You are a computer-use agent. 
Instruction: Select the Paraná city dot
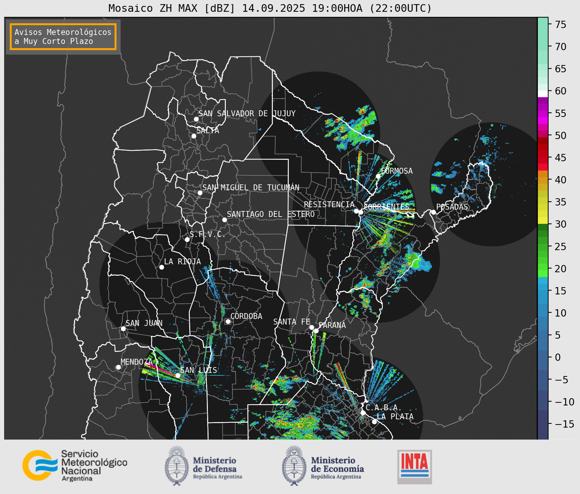point(316,331)
